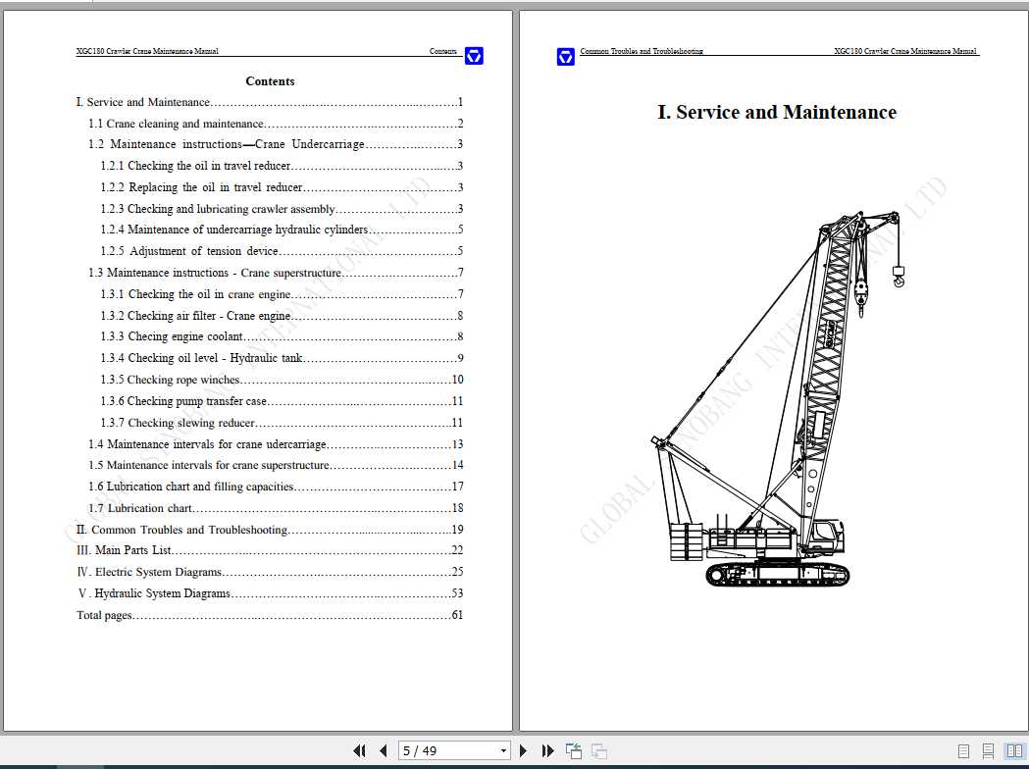Click '1.5 Maintenance intervals for crane superstructure'

point(276,465)
